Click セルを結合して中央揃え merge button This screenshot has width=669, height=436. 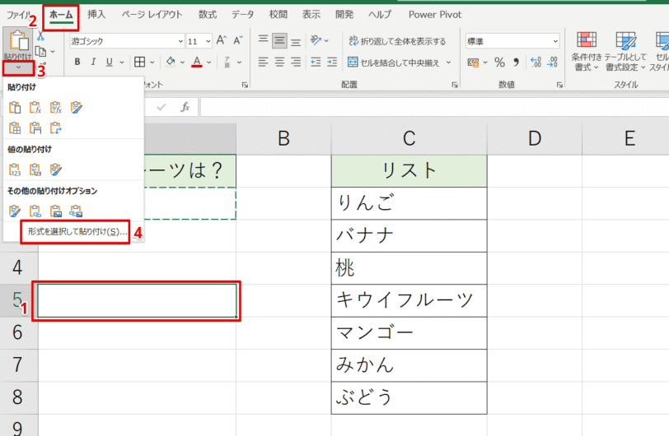point(393,63)
